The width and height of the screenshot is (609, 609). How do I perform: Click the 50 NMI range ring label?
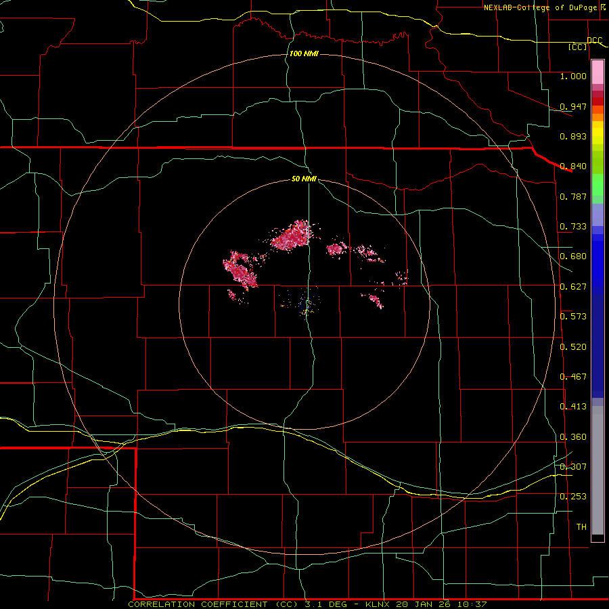click(304, 179)
